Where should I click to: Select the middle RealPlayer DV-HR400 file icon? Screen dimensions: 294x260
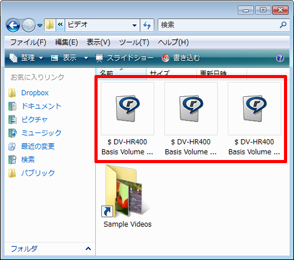(191, 108)
